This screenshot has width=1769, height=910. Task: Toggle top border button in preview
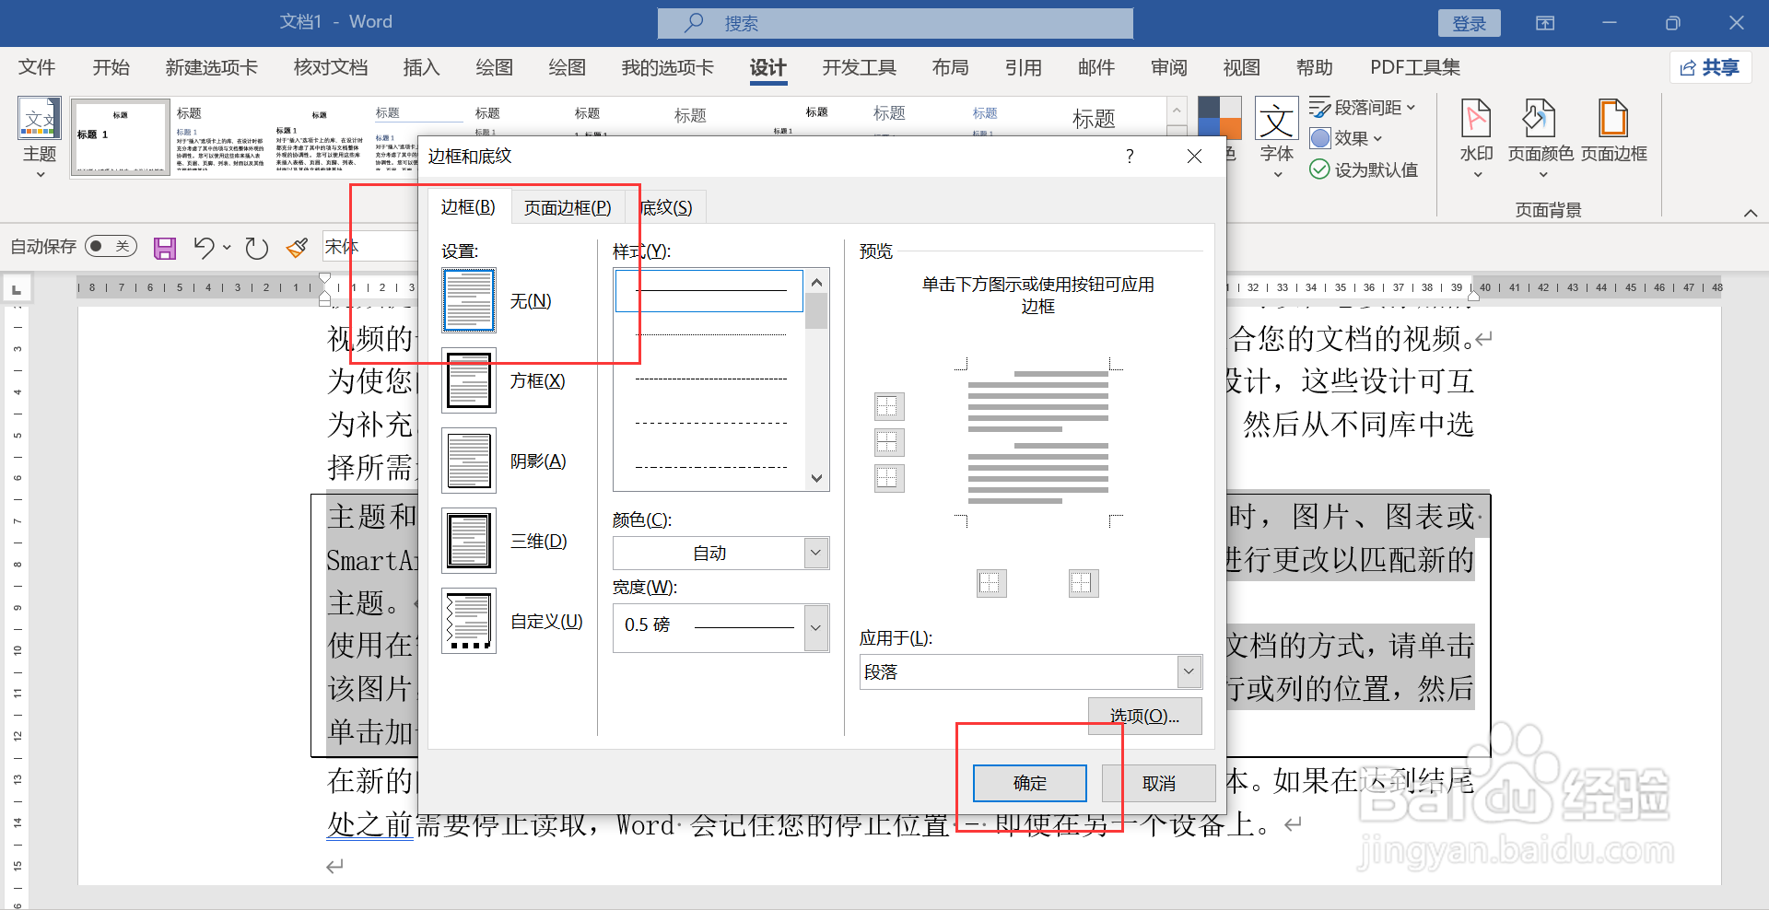tap(889, 406)
